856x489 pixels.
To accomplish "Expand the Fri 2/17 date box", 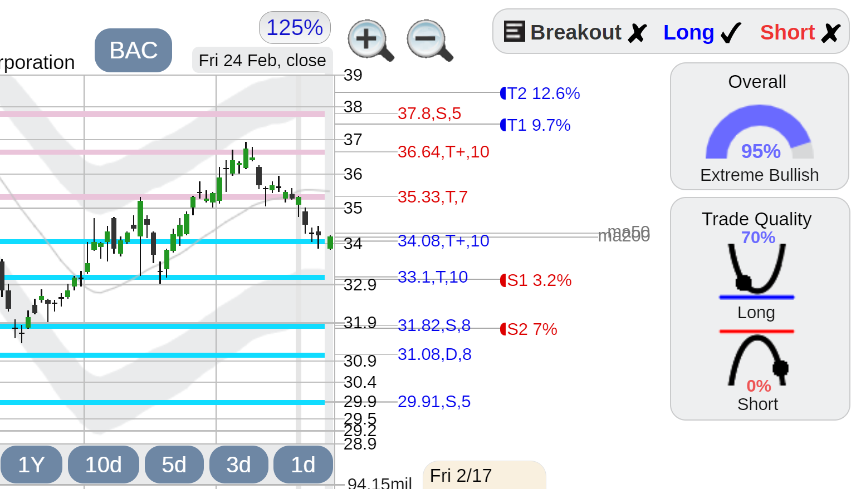I will (x=484, y=475).
